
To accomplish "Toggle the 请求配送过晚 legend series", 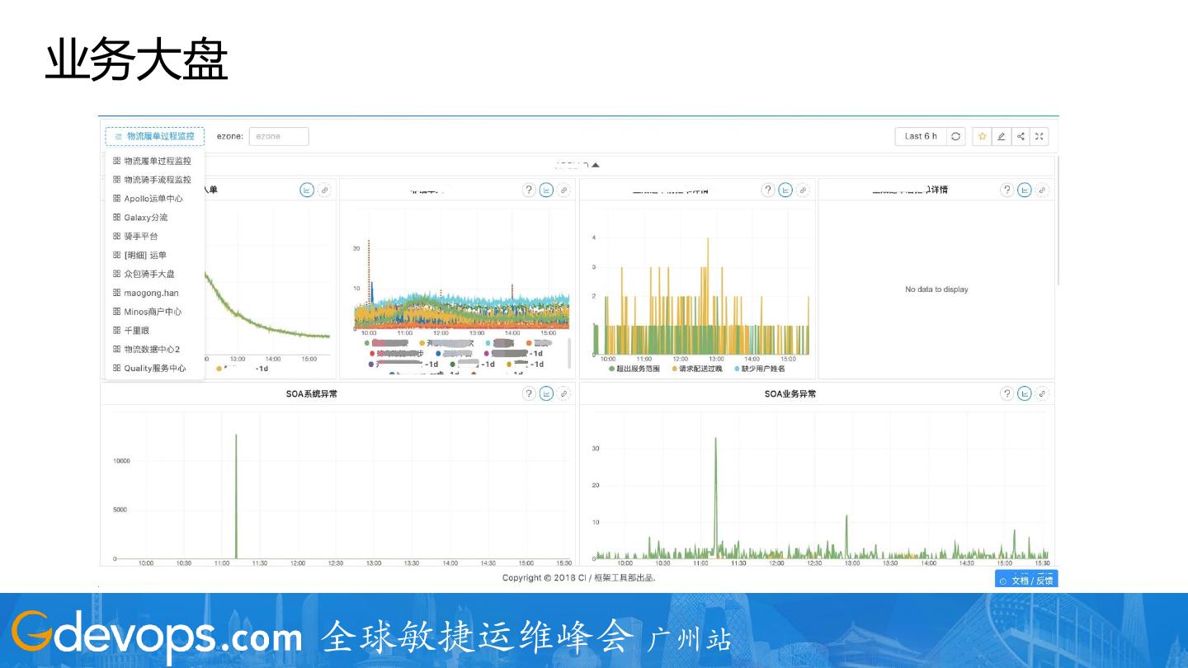I will point(697,369).
